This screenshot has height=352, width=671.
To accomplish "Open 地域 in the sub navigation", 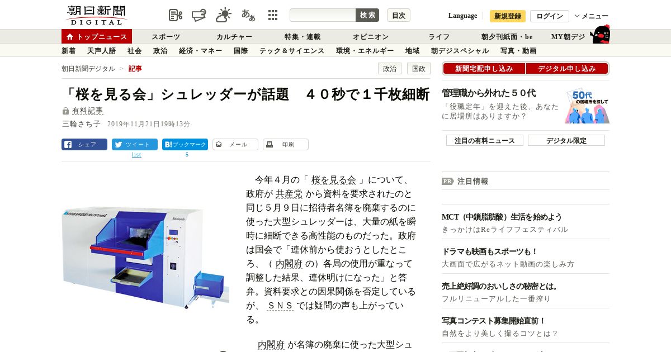I will [412, 51].
